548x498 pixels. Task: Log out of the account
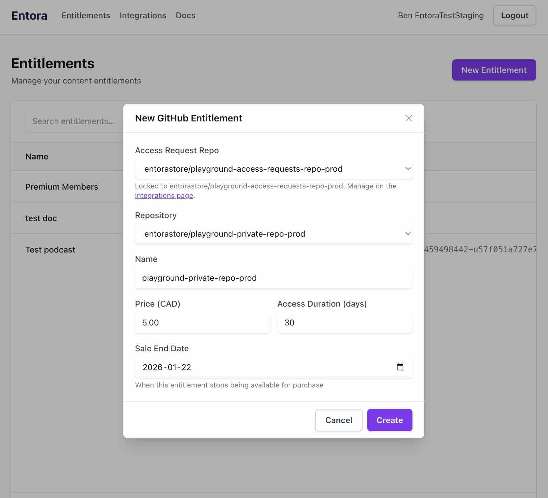point(514,15)
